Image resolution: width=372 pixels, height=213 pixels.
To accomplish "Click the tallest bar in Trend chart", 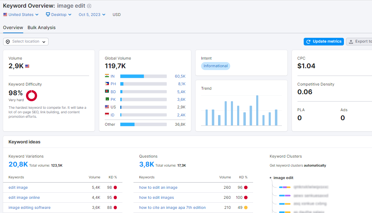I will click(257, 110).
